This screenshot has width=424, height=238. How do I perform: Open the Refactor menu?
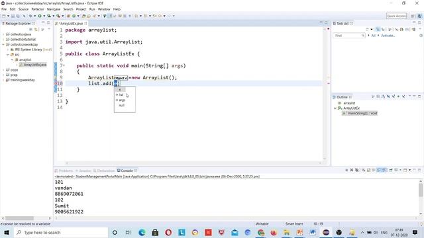pos(38,9)
